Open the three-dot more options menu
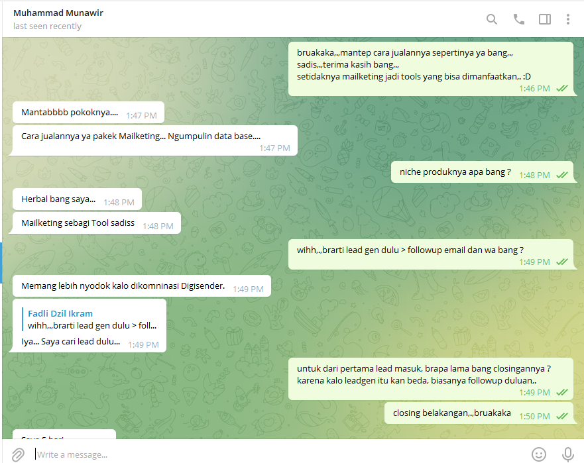This screenshot has width=584, height=463. click(x=568, y=19)
